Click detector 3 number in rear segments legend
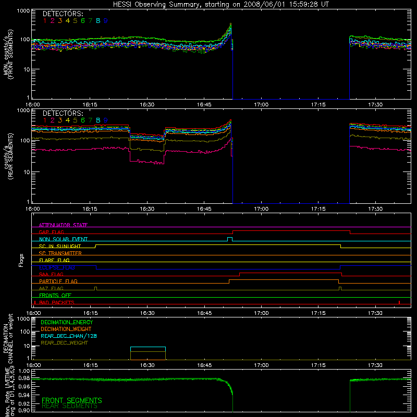 point(60,120)
